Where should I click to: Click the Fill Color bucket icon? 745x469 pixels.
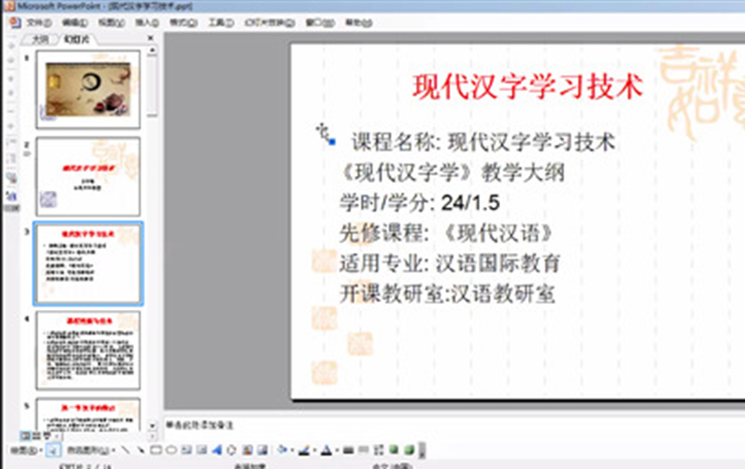tap(282, 449)
